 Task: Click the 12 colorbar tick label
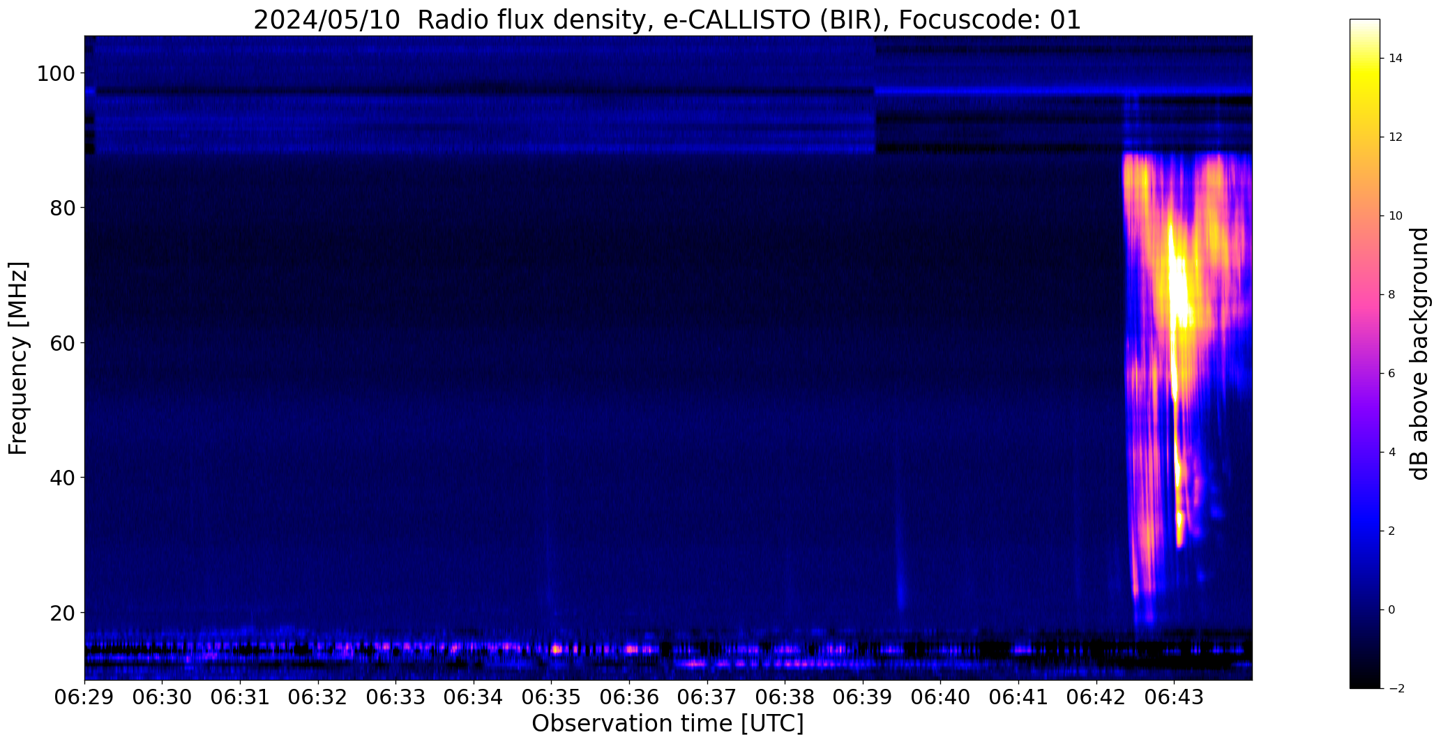1396,137
